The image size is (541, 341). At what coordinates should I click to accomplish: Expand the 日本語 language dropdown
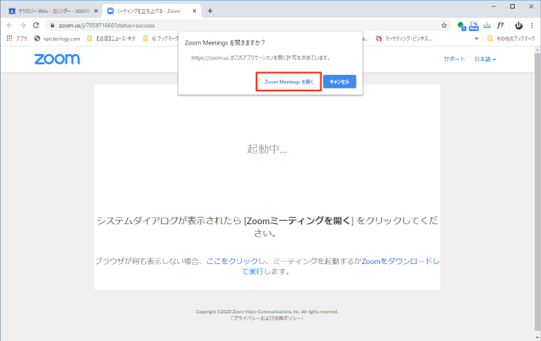click(485, 59)
